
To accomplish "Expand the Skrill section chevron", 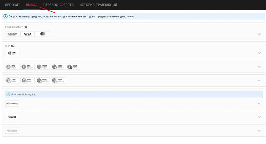I will [x=259, y=117].
